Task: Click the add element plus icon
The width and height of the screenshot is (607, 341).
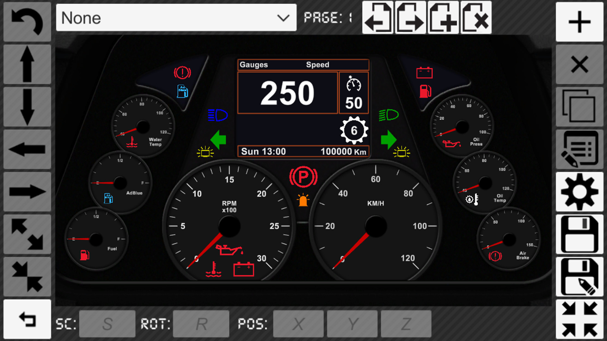Action: pos(579,21)
